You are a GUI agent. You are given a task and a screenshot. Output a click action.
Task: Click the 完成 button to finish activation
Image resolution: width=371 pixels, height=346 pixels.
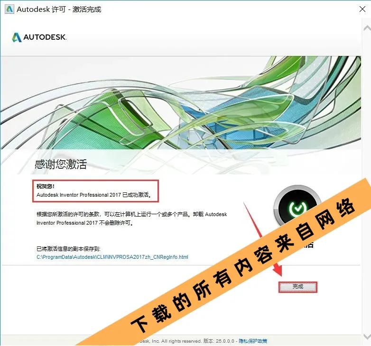[x=297, y=287]
